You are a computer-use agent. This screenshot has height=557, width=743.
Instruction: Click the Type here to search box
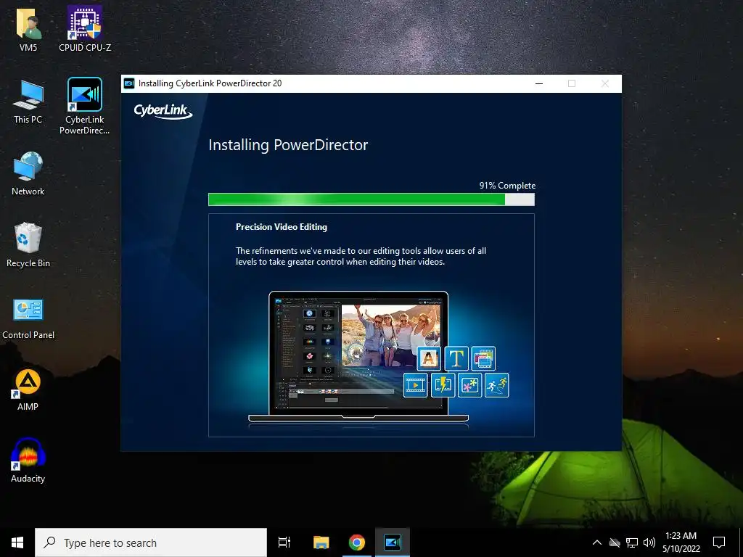(x=151, y=542)
